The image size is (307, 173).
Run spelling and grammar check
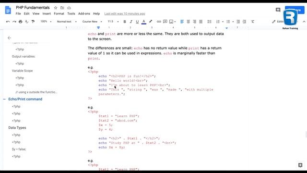click(27, 22)
